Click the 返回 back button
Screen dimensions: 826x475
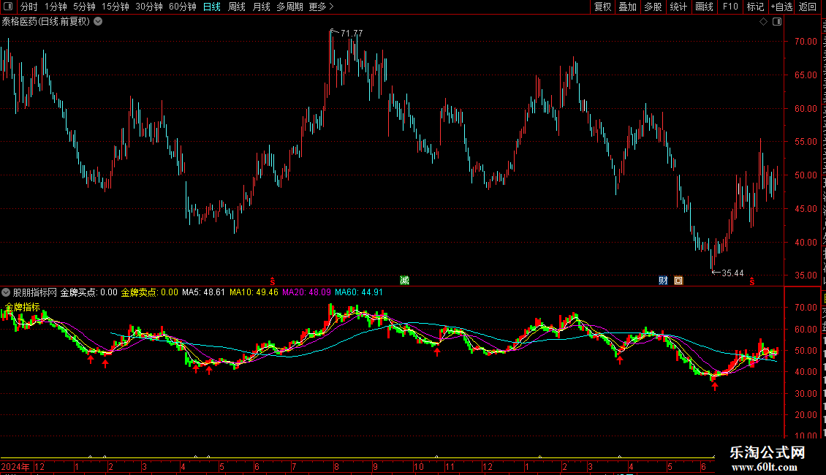coord(808,7)
